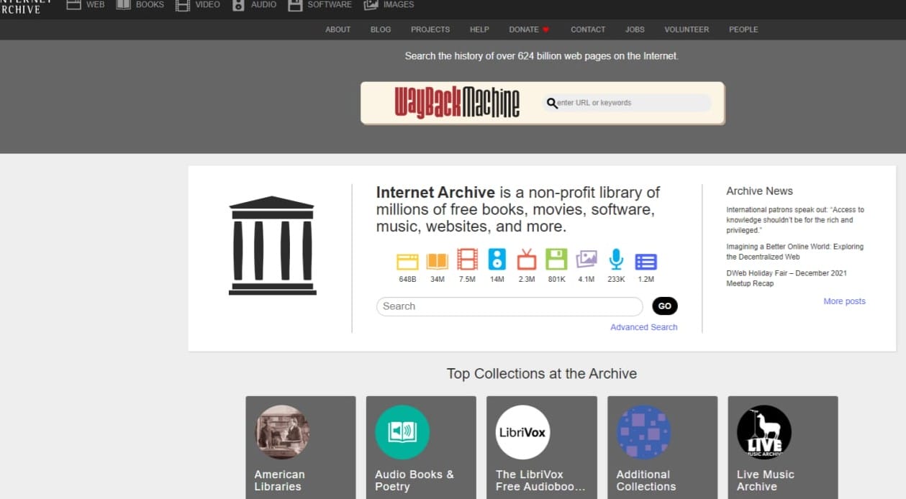
Task: Open the Software section icon in top bar
Action: (295, 4)
